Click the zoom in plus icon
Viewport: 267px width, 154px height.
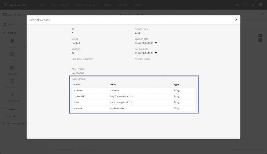(x=260, y=36)
